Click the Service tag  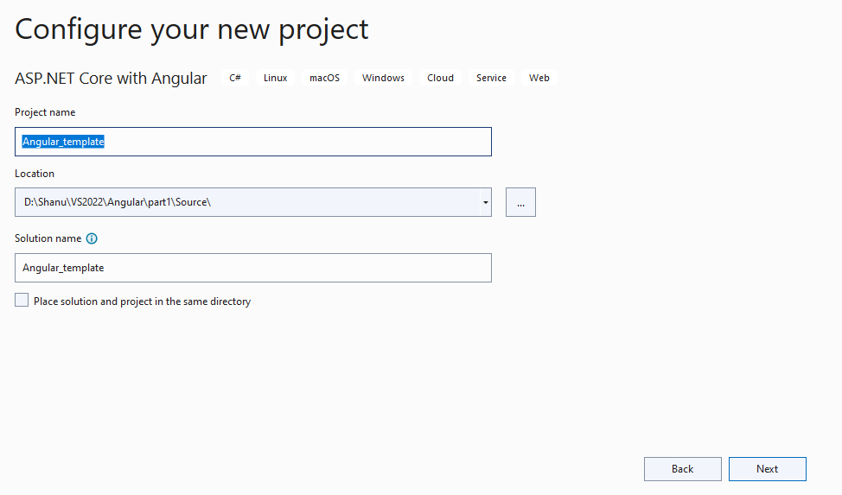tap(491, 78)
